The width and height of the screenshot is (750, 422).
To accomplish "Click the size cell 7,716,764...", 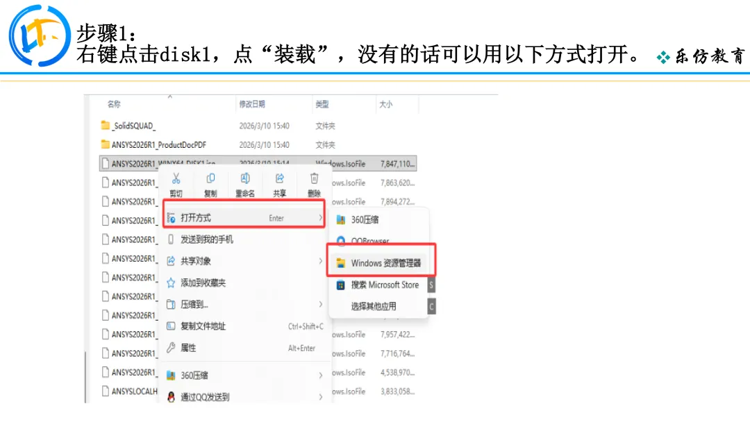I will (x=397, y=354).
